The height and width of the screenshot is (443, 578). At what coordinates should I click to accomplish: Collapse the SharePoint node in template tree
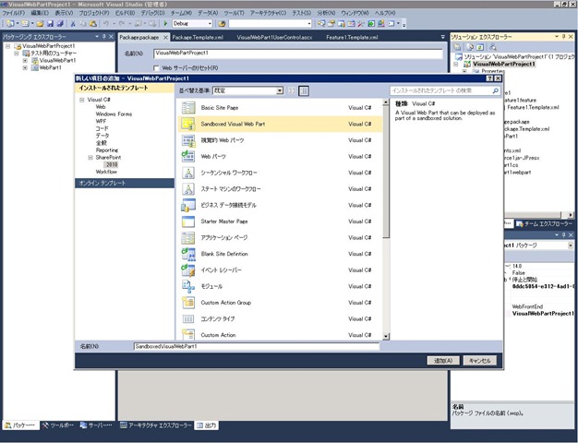(90, 158)
